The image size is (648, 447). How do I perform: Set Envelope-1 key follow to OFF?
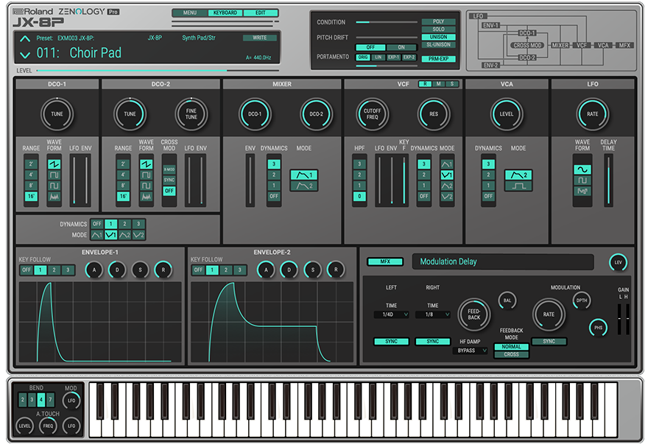27,270
